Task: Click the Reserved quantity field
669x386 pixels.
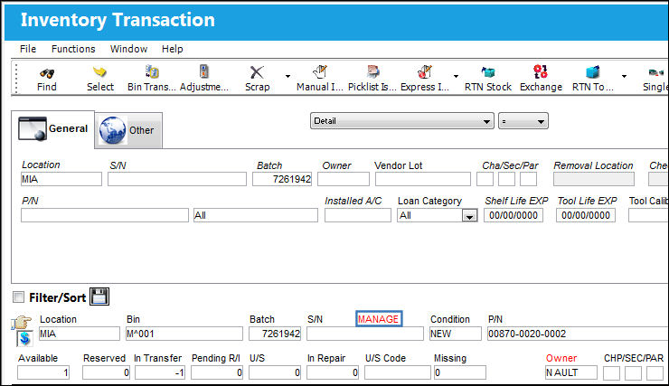Action: click(107, 372)
